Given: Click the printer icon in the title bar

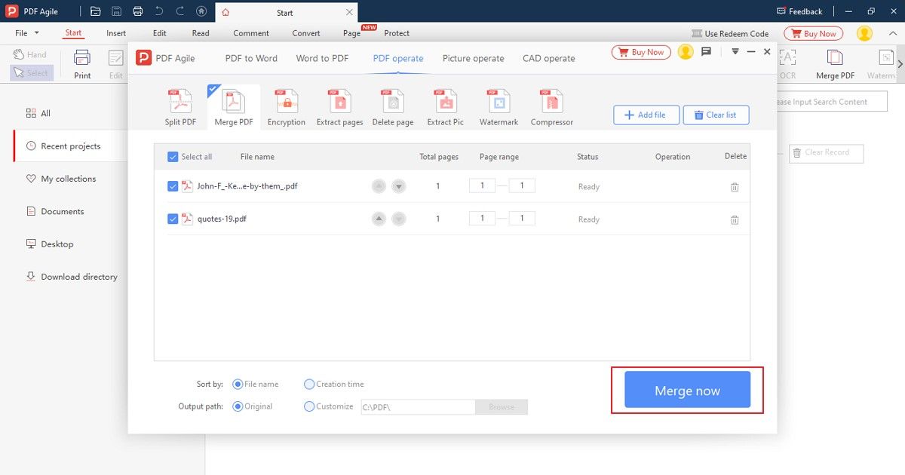Looking at the screenshot, I should pos(137,11).
